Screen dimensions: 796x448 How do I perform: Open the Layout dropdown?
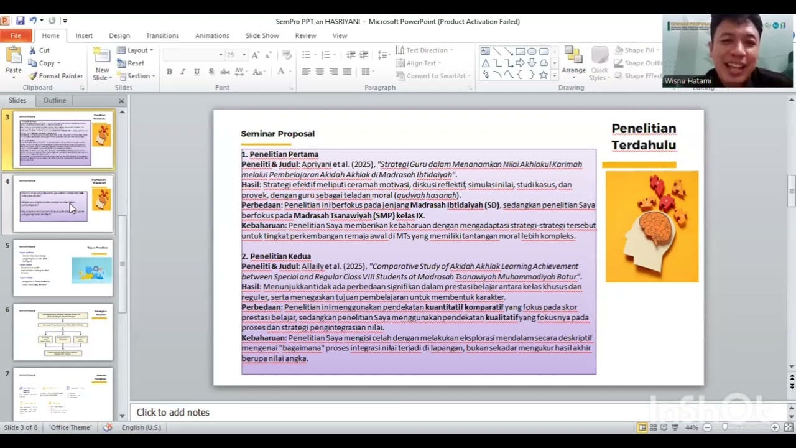pos(135,50)
